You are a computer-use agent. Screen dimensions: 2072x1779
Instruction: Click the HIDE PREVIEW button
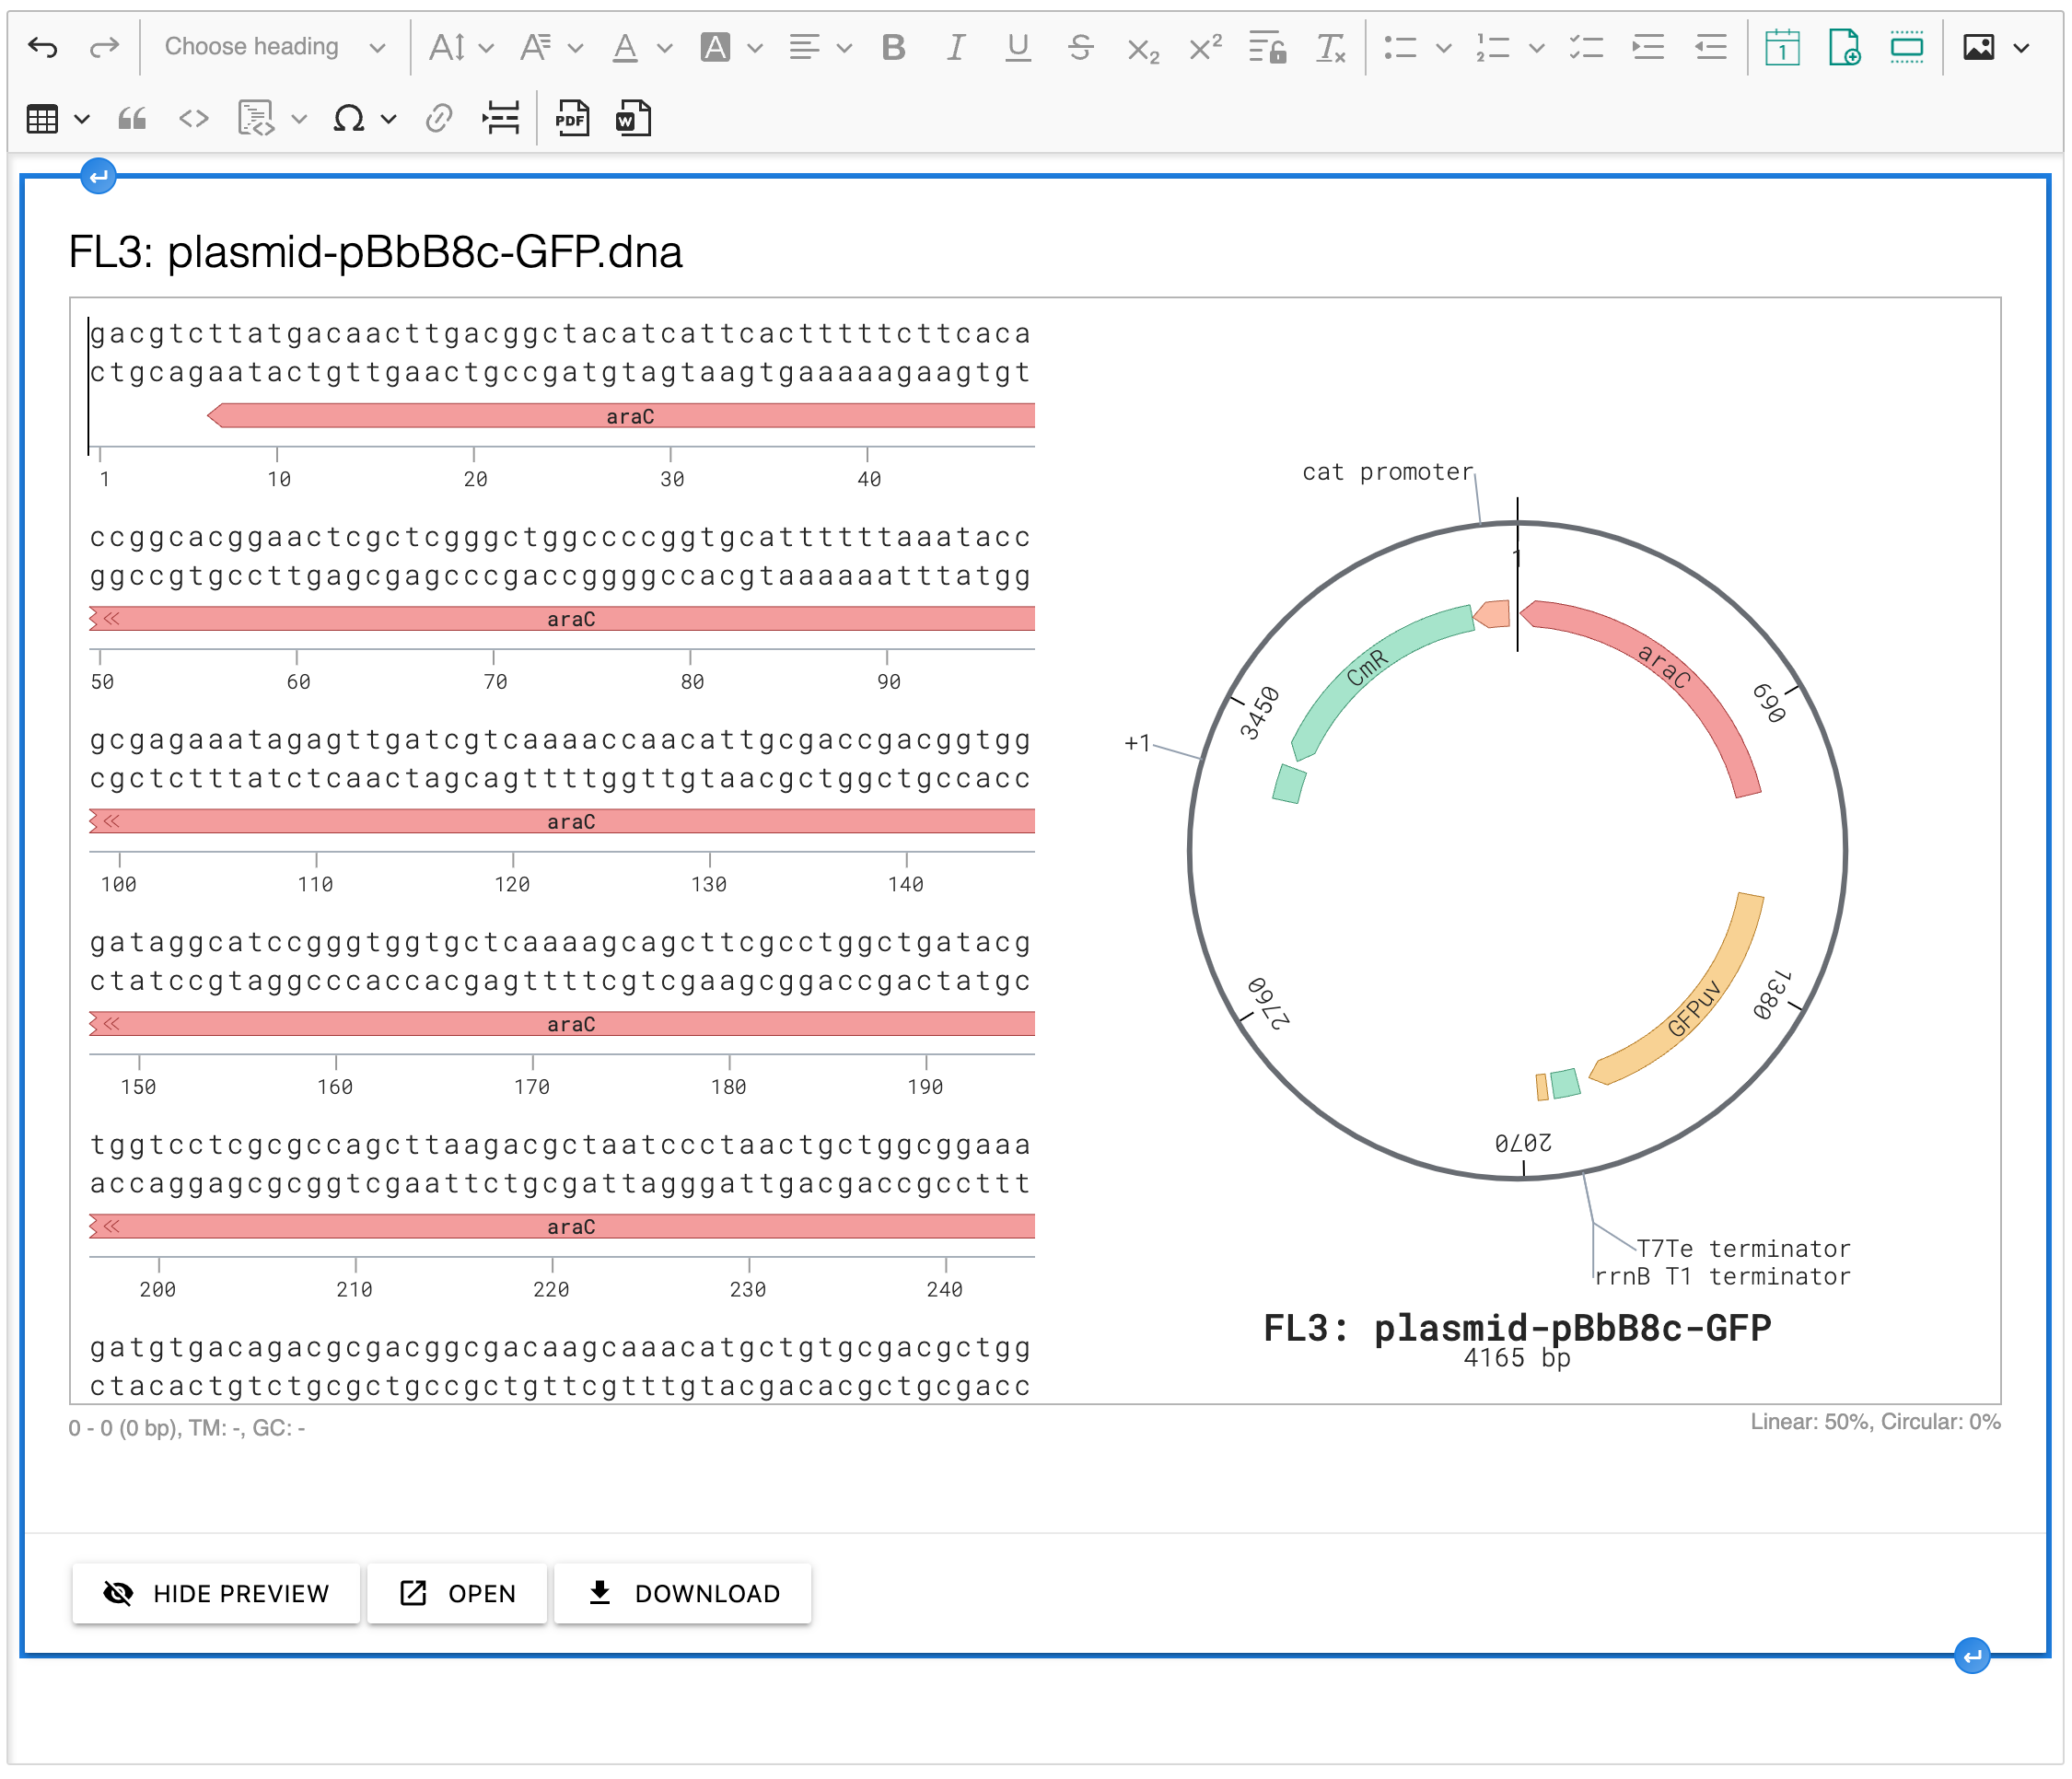(216, 1592)
